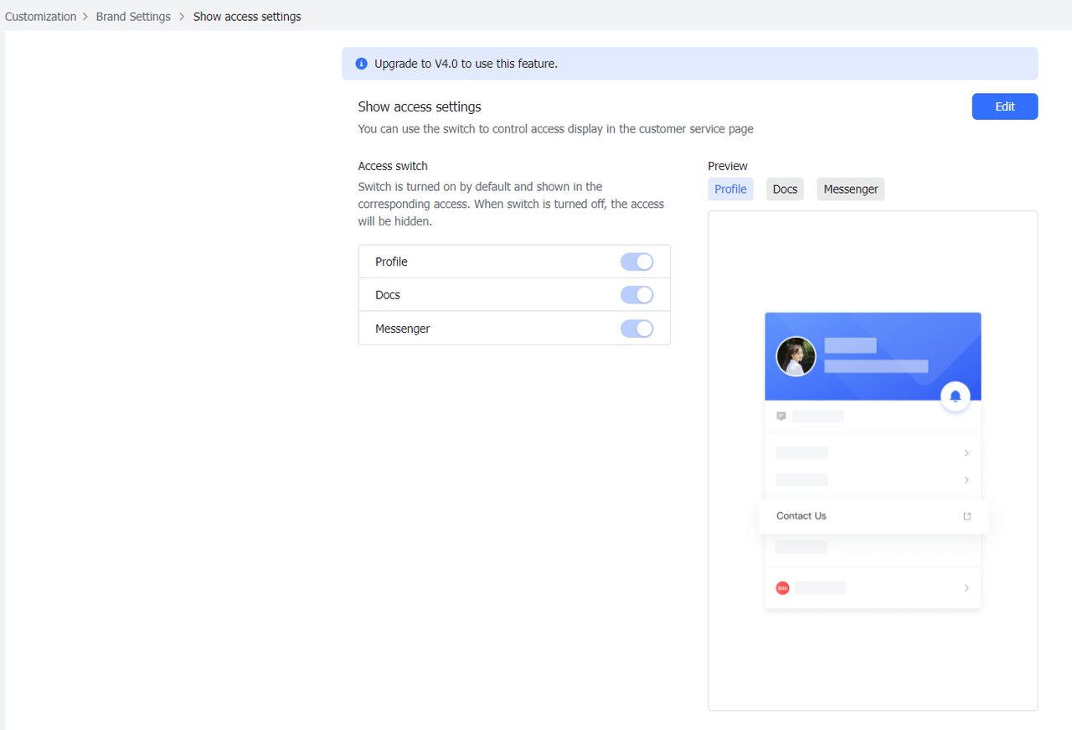Click the 'Preview' label
1072x730 pixels.
[728, 166]
